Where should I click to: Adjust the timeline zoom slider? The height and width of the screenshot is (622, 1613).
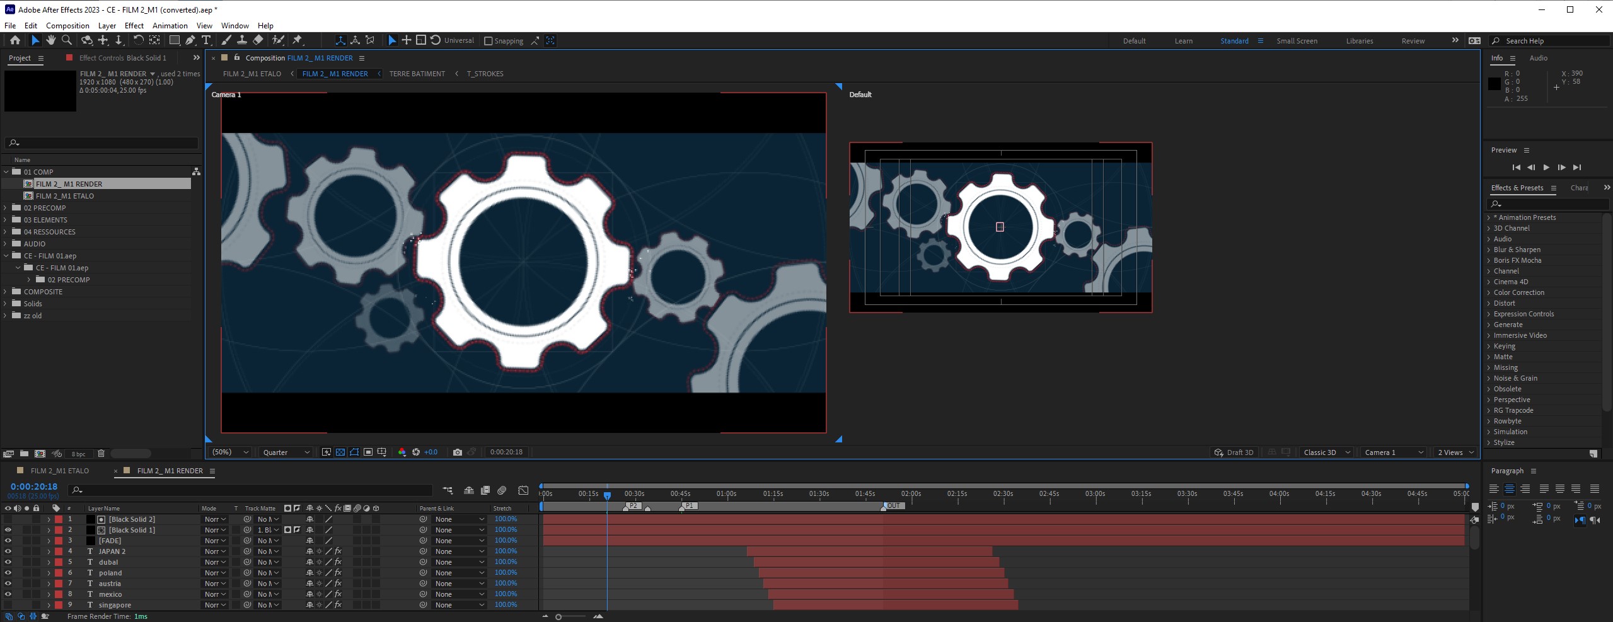[x=559, y=617]
